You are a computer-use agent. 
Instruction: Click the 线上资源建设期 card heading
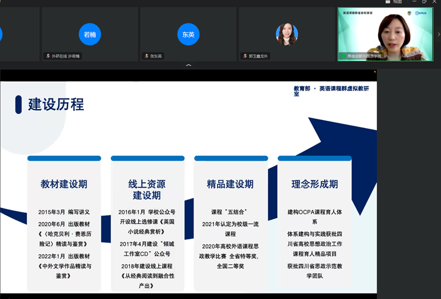(147, 189)
